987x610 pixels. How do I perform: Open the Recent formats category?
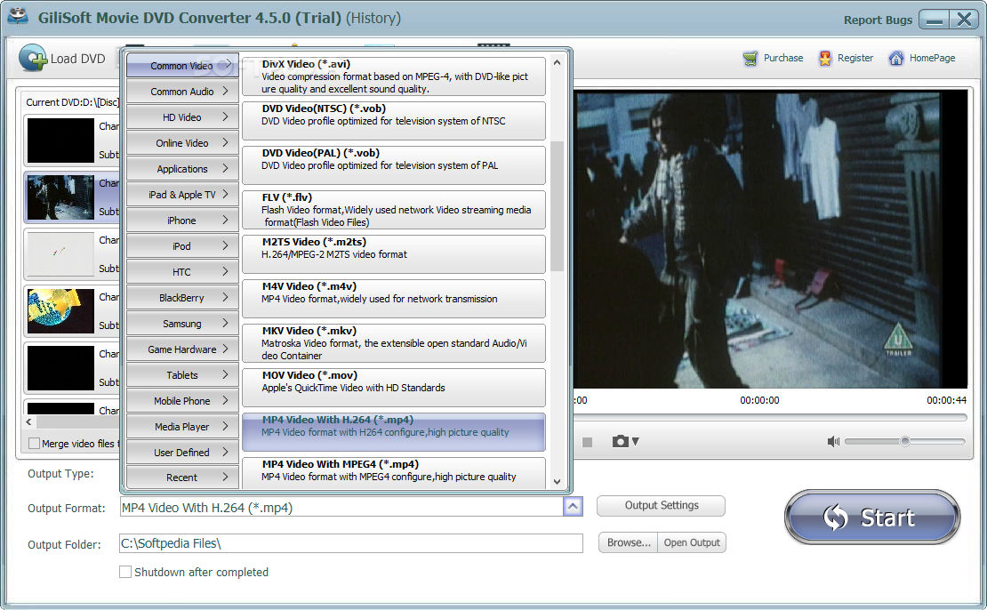point(182,478)
